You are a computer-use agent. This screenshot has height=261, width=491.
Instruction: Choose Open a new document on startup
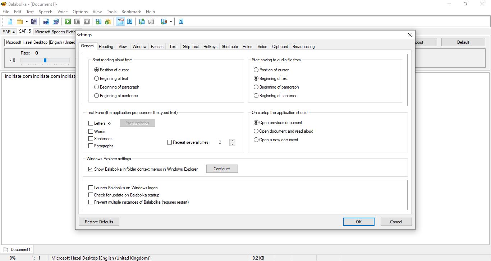tap(276, 140)
